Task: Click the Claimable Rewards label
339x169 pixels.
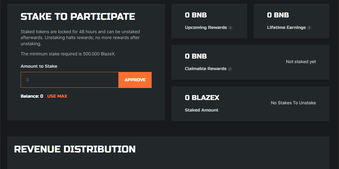Action: click(x=206, y=69)
